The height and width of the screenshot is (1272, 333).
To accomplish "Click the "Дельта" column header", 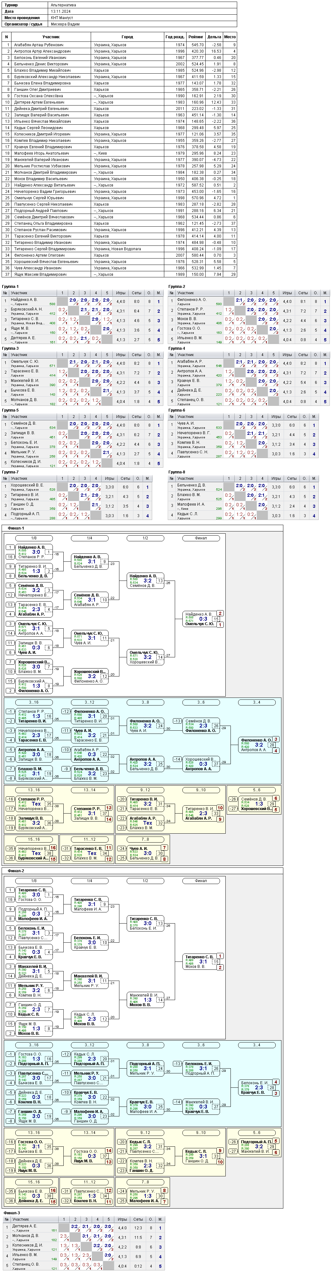I will click(214, 37).
